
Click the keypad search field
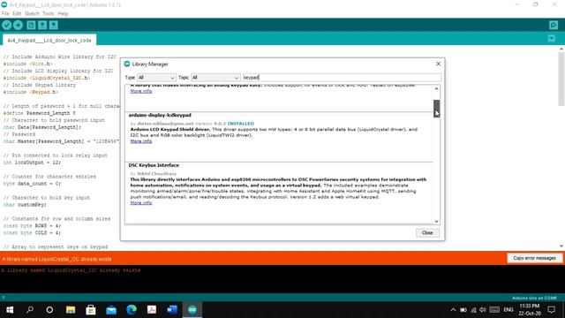(342, 78)
